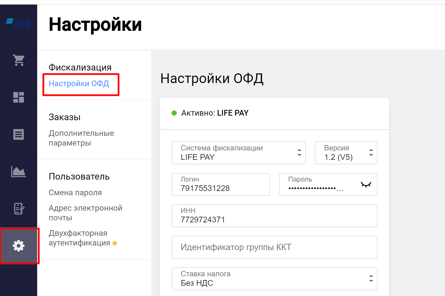This screenshot has height=296, width=445.
Task: Open Смена пароля page
Action: 75,193
